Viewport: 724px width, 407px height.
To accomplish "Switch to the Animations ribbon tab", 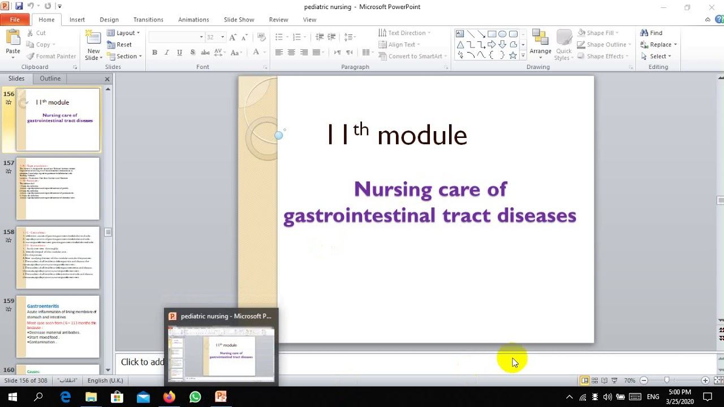I will [193, 19].
